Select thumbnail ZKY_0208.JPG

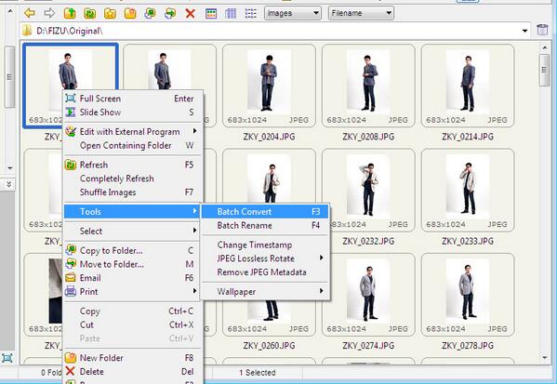pos(368,86)
